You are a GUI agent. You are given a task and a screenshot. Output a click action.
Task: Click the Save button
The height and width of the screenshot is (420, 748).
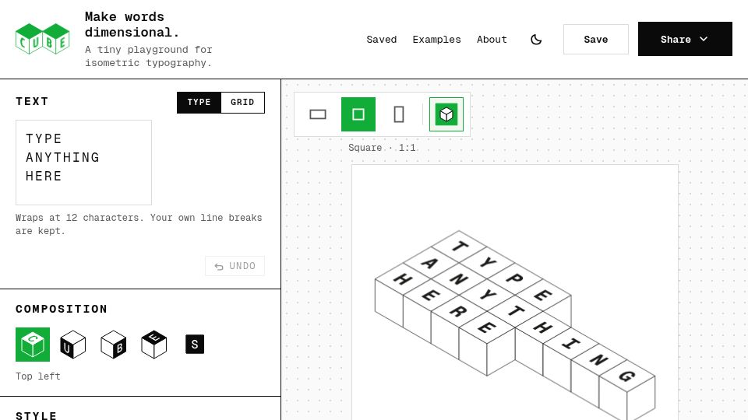point(596,40)
